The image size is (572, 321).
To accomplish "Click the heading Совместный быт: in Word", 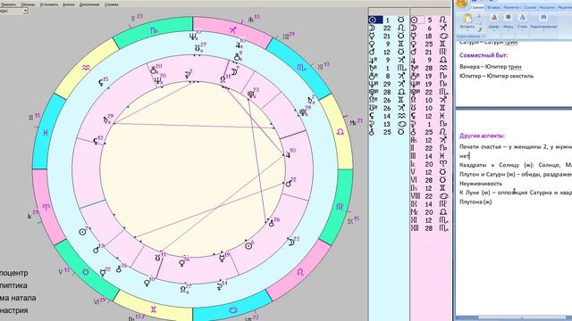I will pyautogui.click(x=484, y=55).
